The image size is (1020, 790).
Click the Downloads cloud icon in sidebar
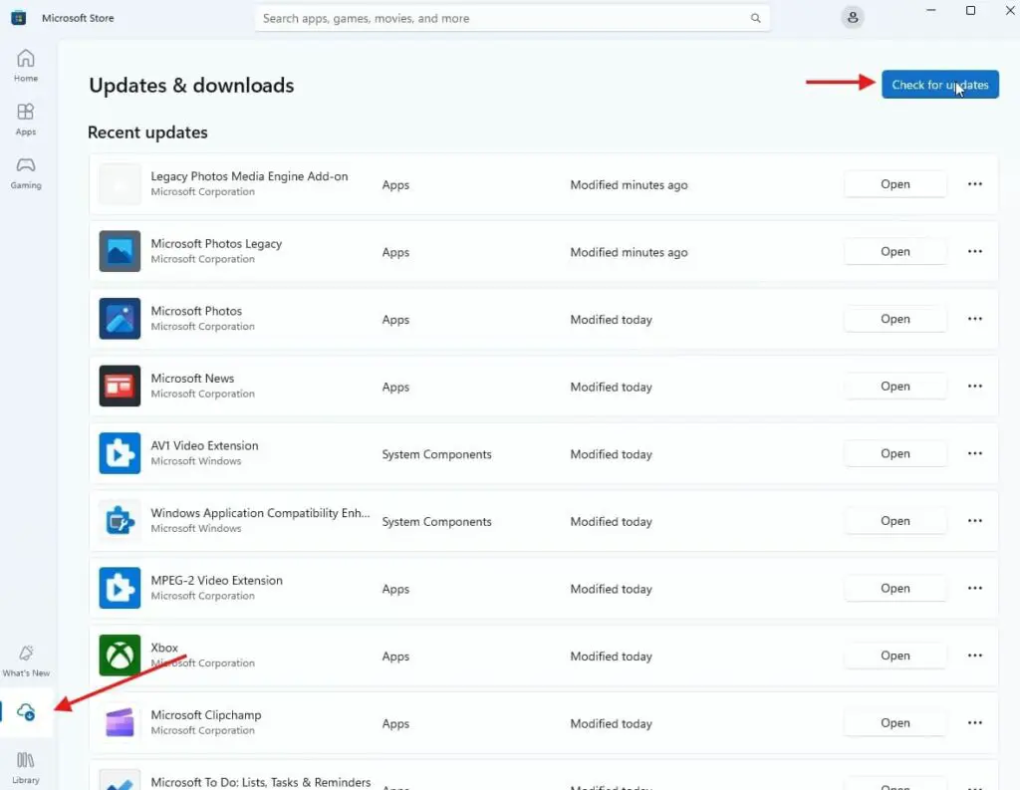pyautogui.click(x=27, y=710)
